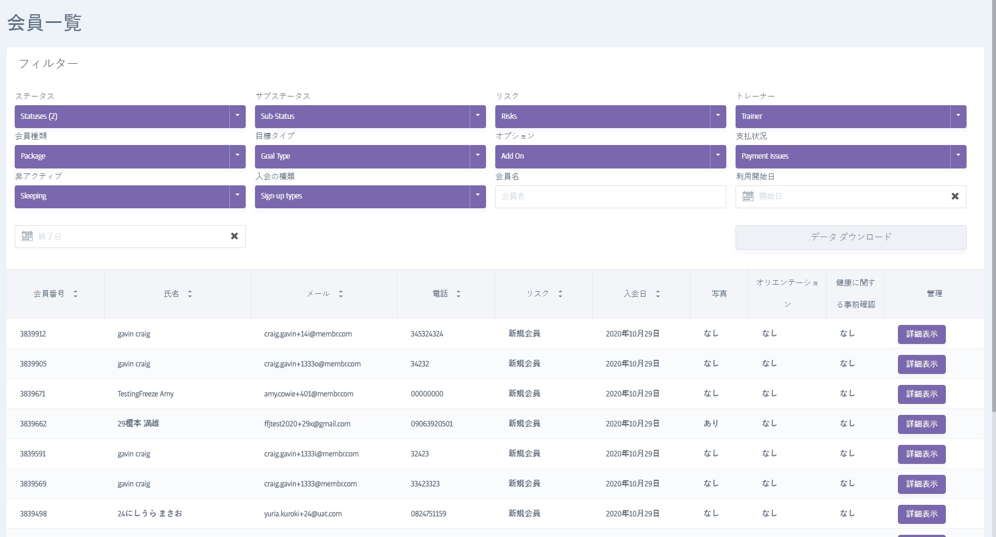Click the フィルター section heading
This screenshot has height=537, width=996.
click(x=48, y=64)
